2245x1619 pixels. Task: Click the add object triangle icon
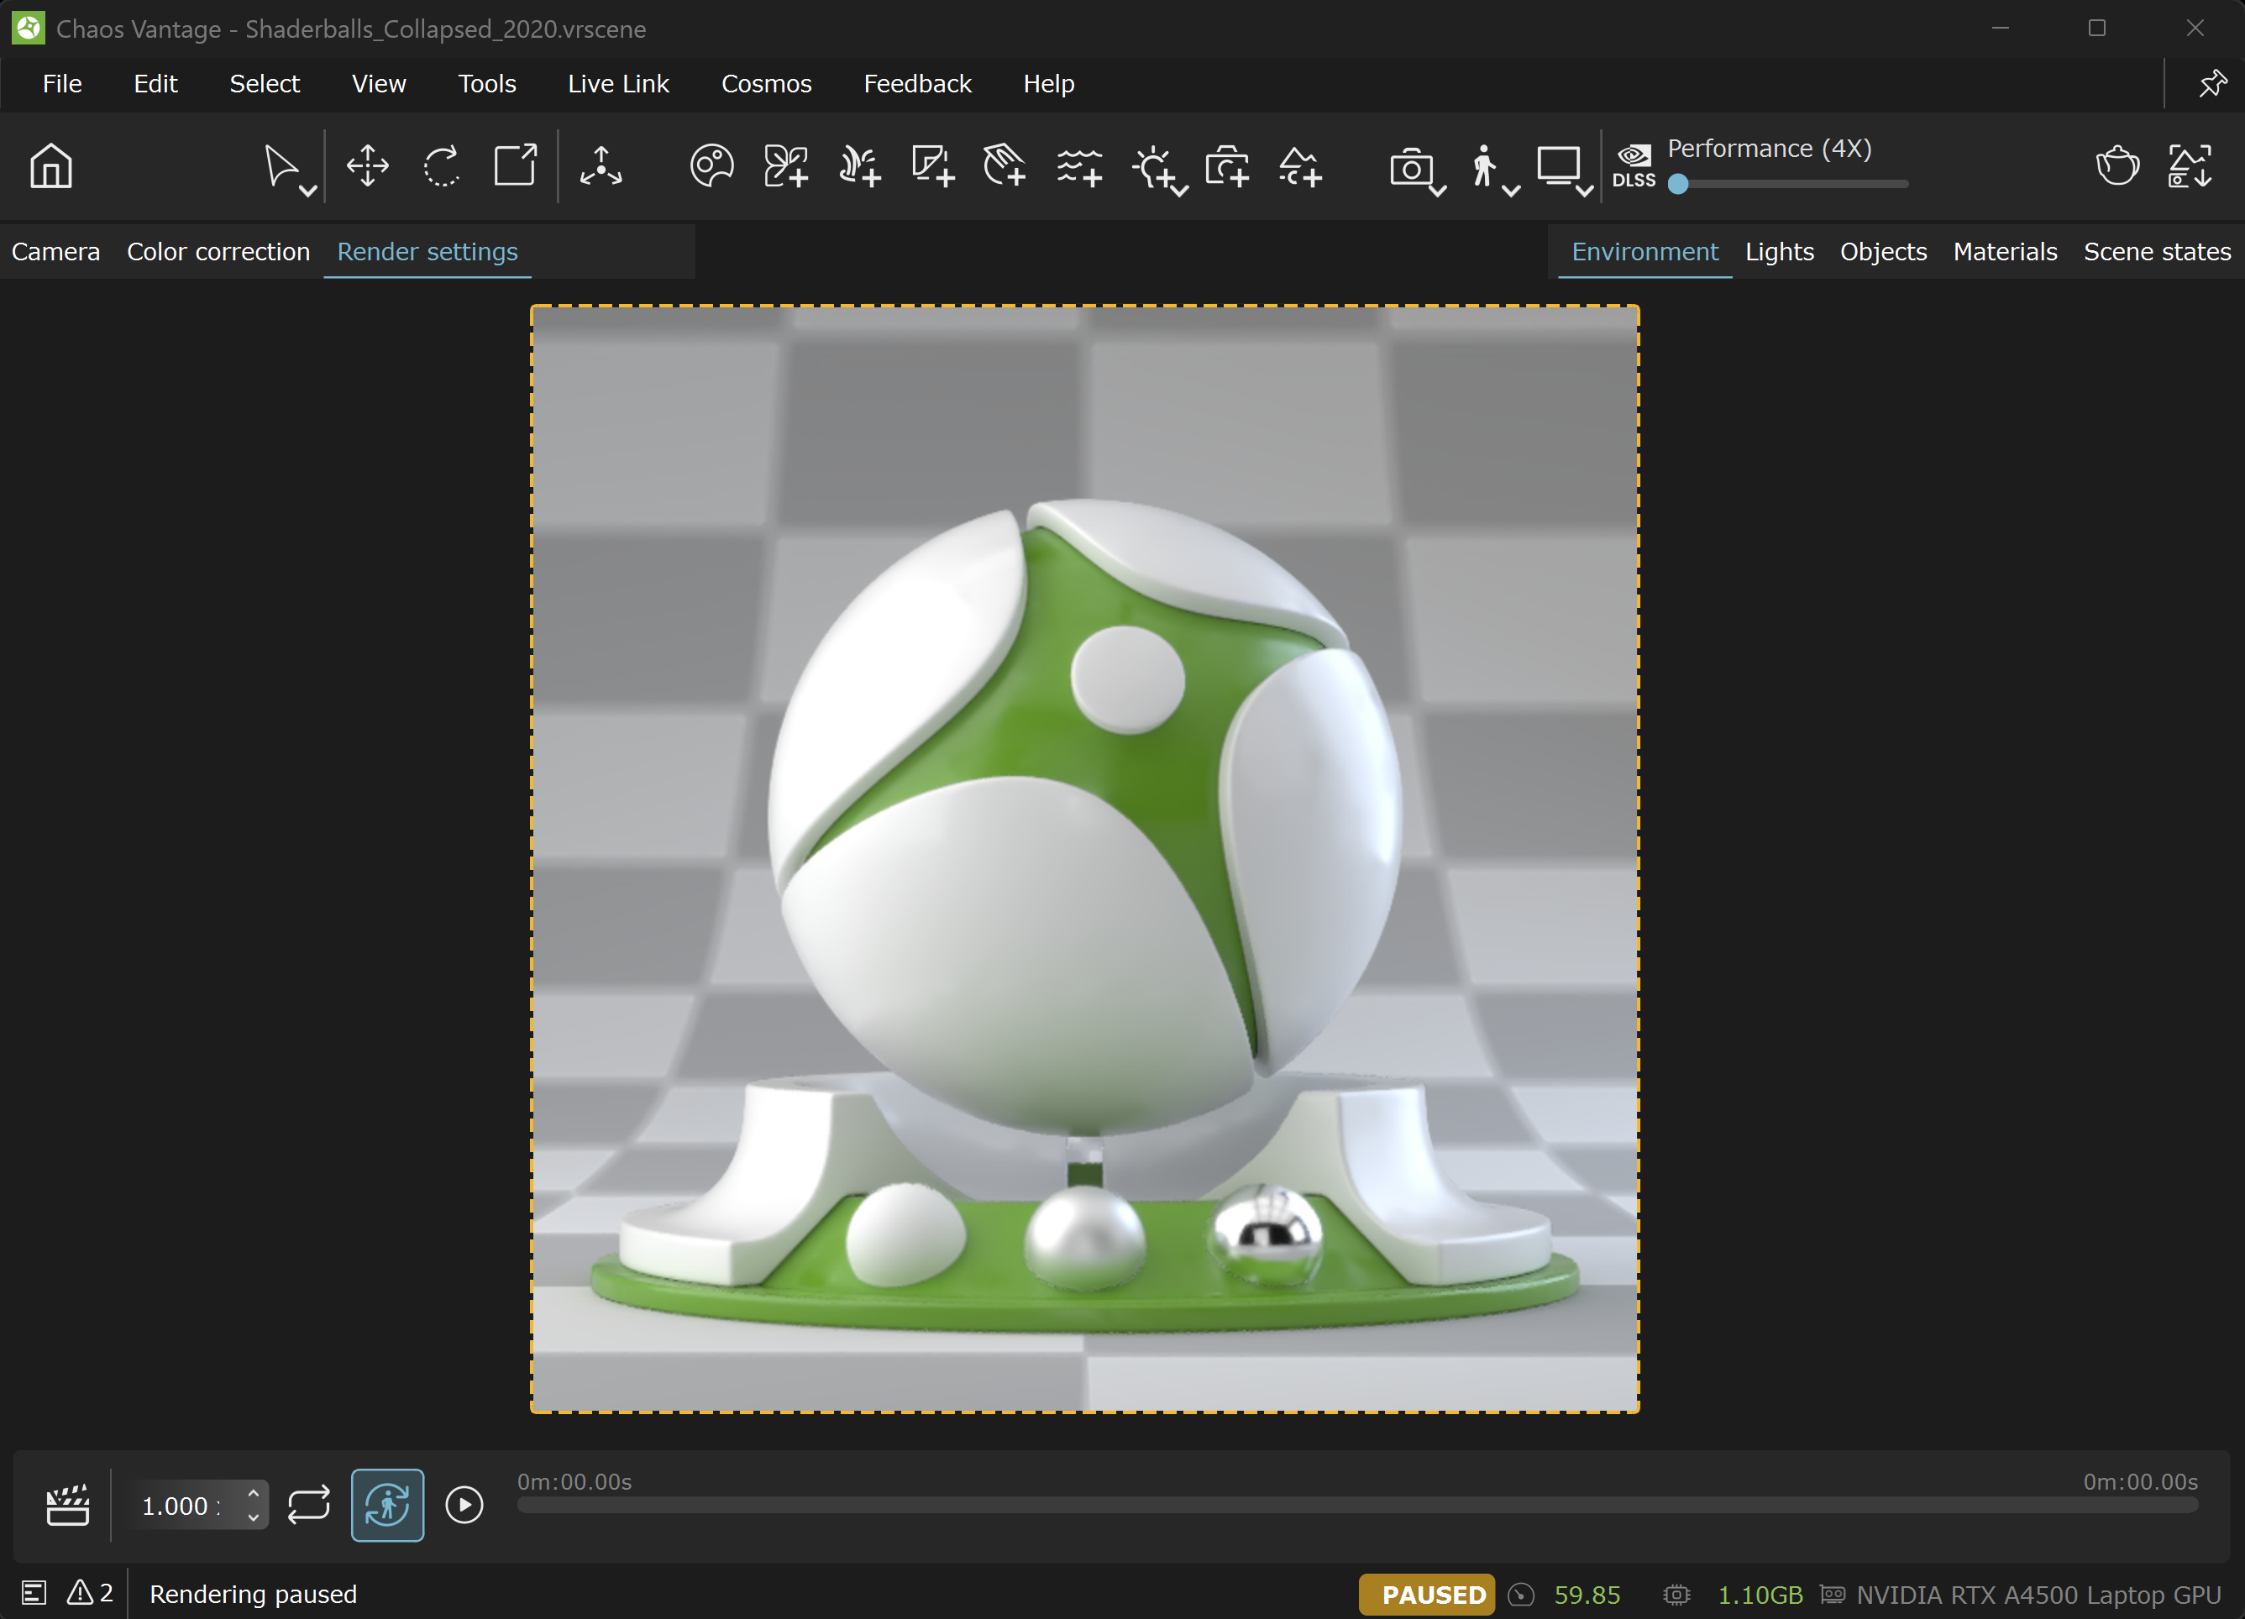1301,166
